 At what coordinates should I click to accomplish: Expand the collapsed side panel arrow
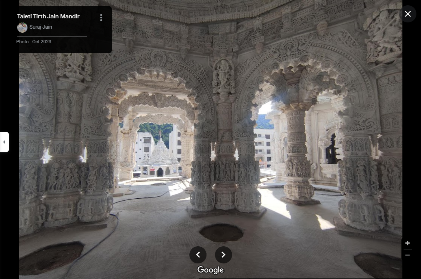(x=4, y=142)
